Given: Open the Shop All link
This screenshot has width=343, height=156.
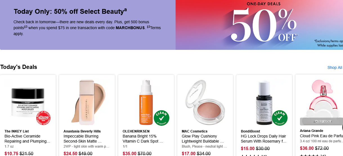Looking at the screenshot, I should [335, 67].
